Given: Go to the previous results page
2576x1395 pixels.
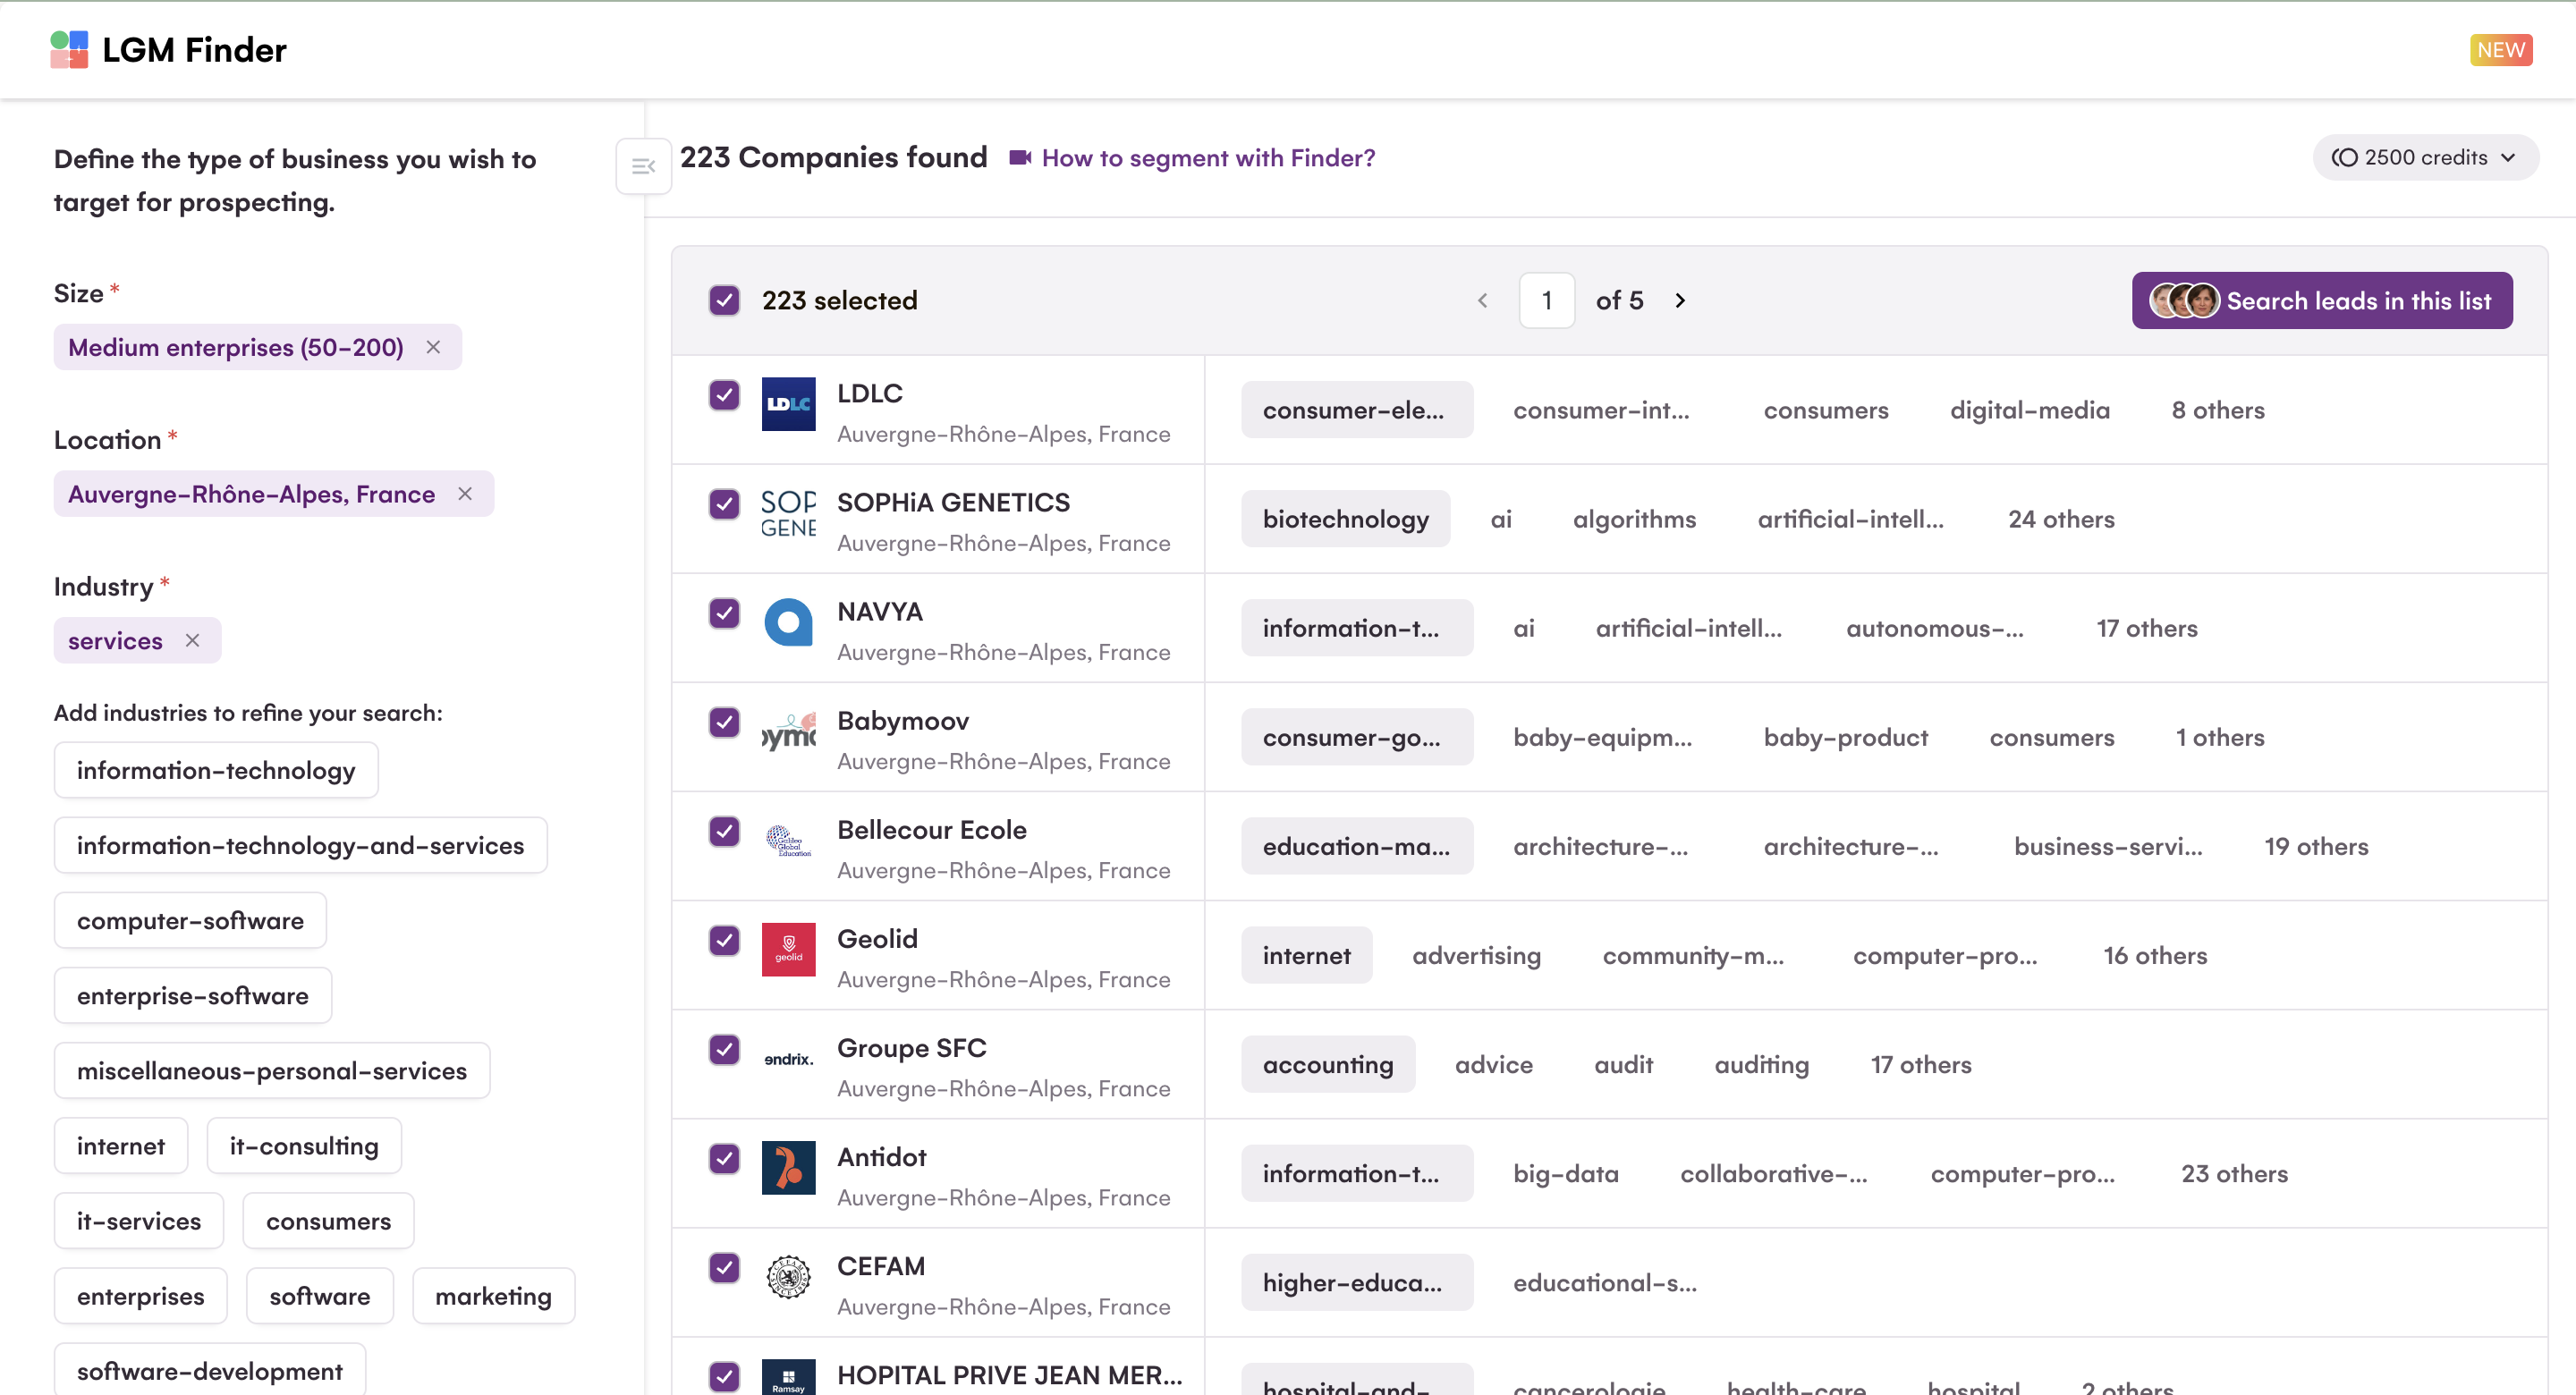Looking at the screenshot, I should click(1482, 301).
